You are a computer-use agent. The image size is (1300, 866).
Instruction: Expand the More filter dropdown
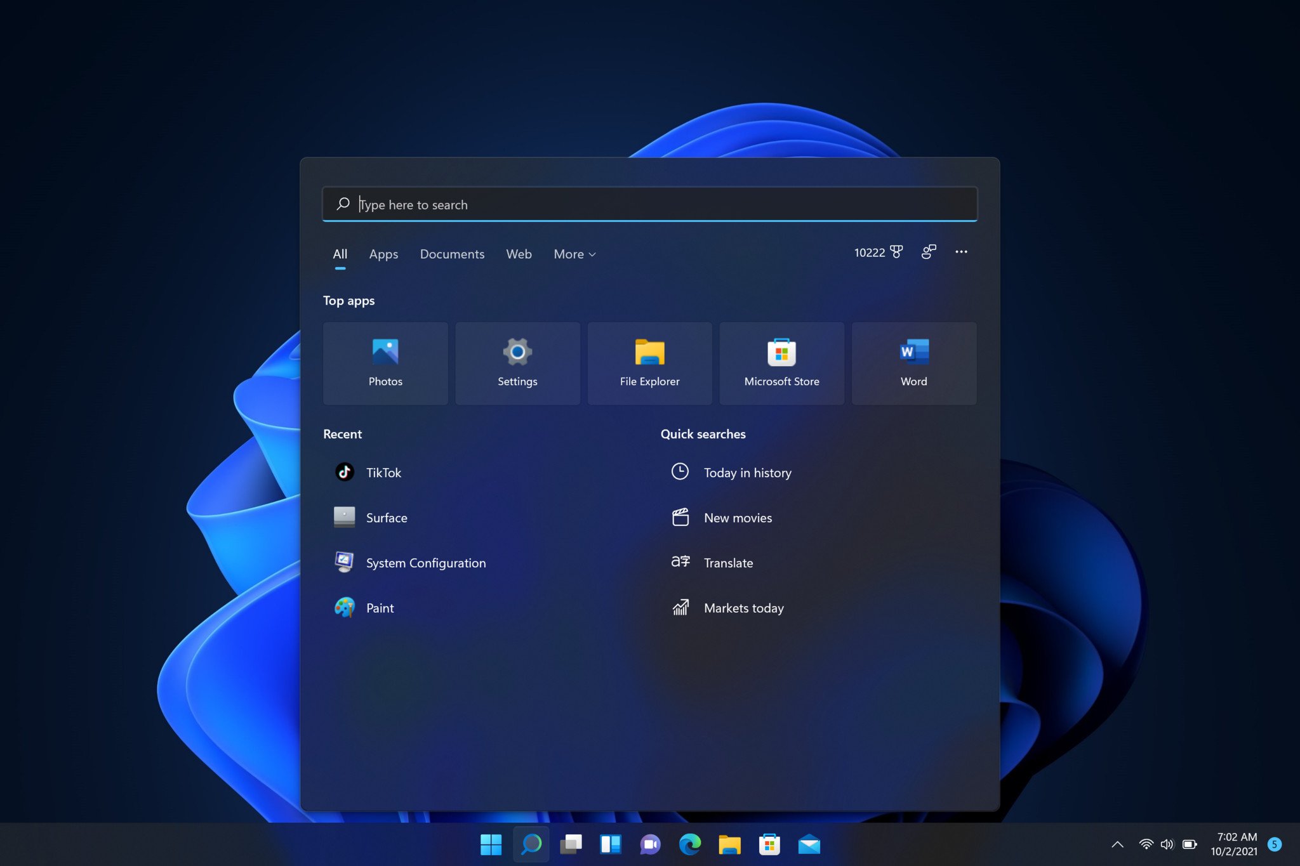(574, 254)
